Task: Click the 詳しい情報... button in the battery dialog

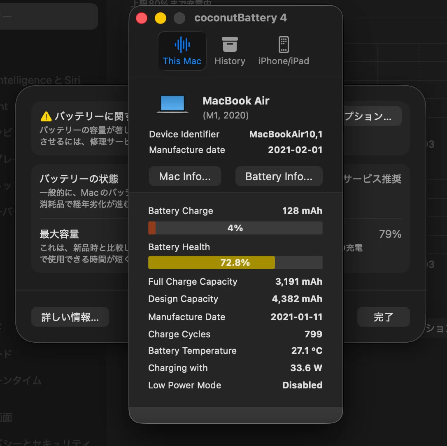Action: click(70, 317)
